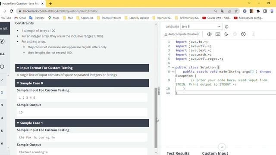The image size is (276, 155).
Task: Click the share page icon in address bar
Action: pyautogui.click(x=229, y=11)
